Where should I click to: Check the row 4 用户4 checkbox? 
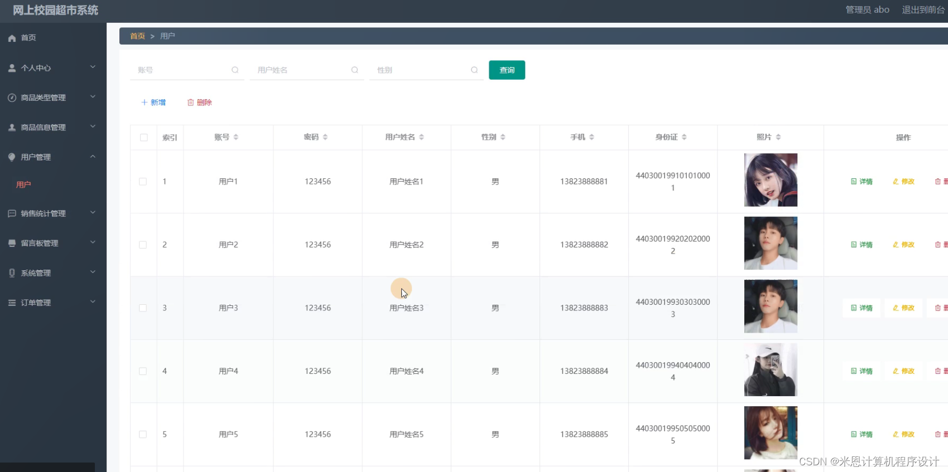pyautogui.click(x=143, y=371)
